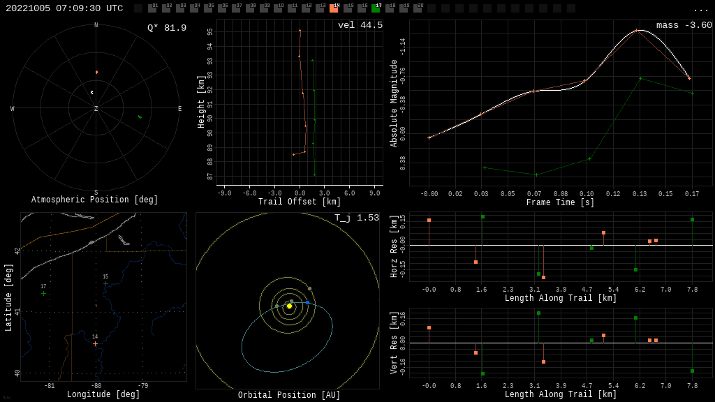Select station square 15 in the top bar

click(x=348, y=8)
